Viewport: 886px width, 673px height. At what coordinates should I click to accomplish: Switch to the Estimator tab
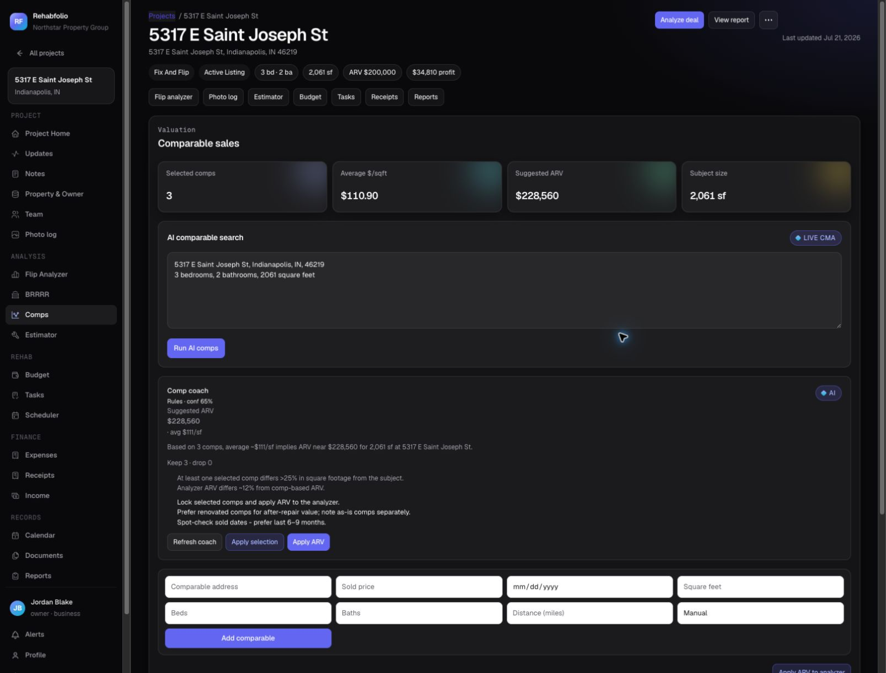[268, 97]
